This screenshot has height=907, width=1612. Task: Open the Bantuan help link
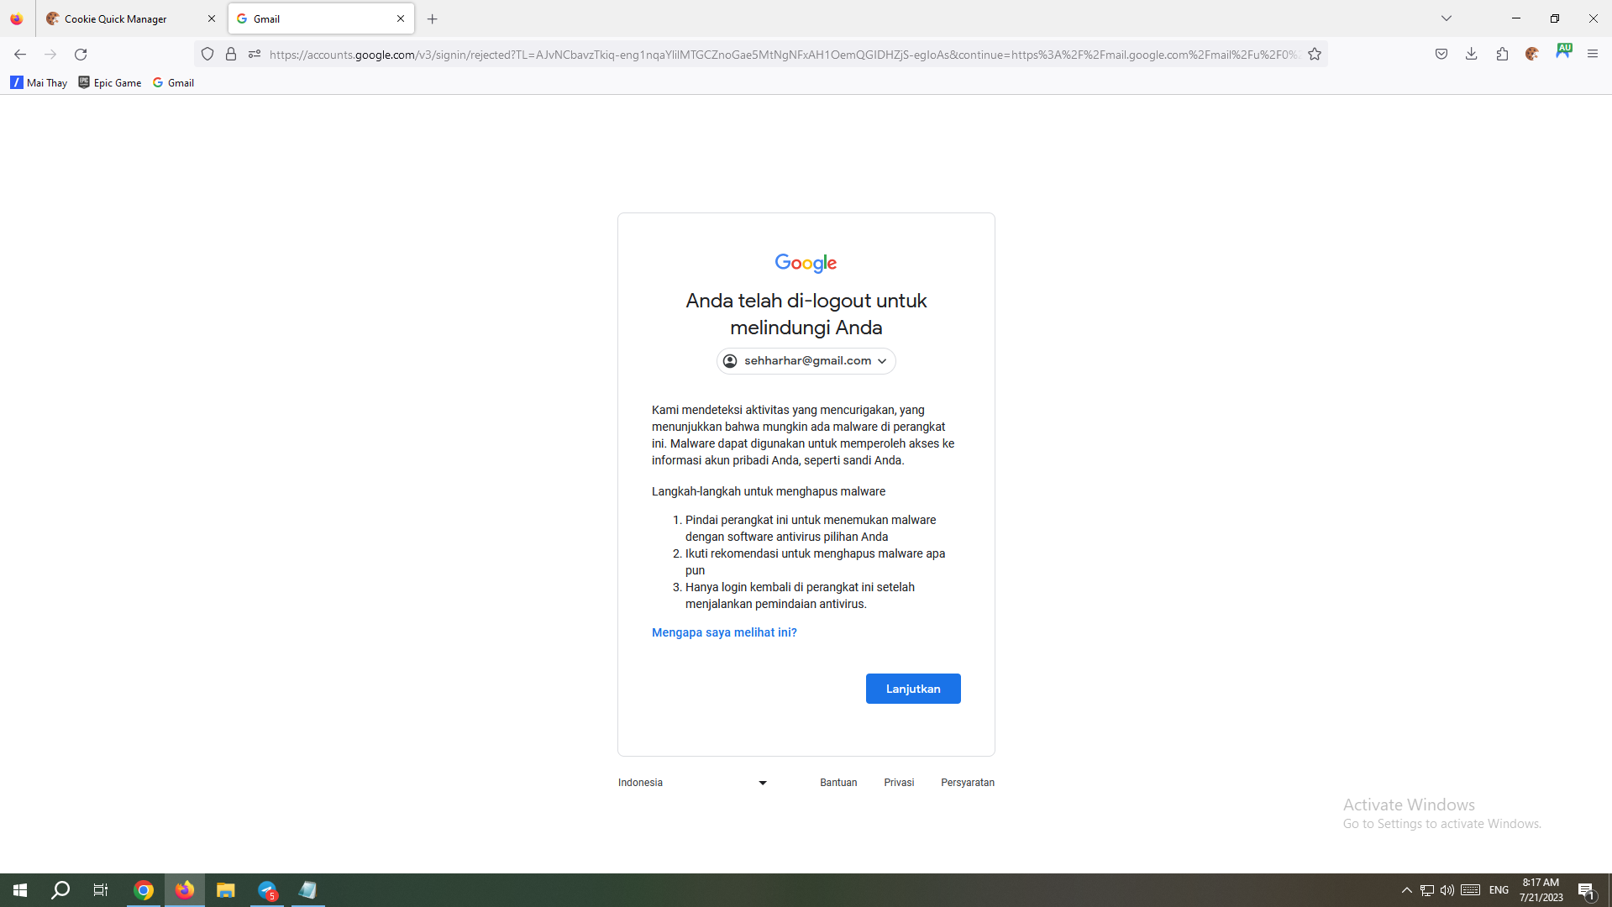(x=838, y=783)
